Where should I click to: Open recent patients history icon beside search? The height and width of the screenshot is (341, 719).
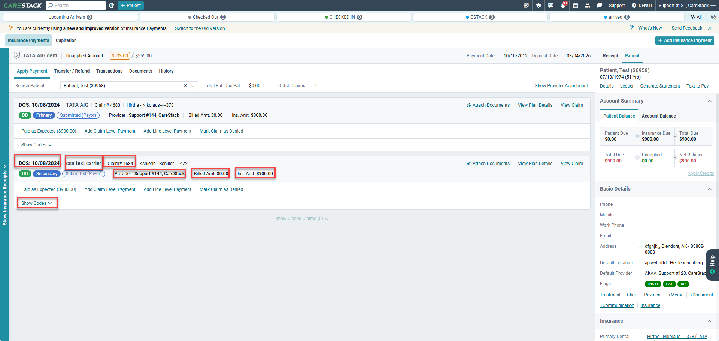tap(112, 6)
